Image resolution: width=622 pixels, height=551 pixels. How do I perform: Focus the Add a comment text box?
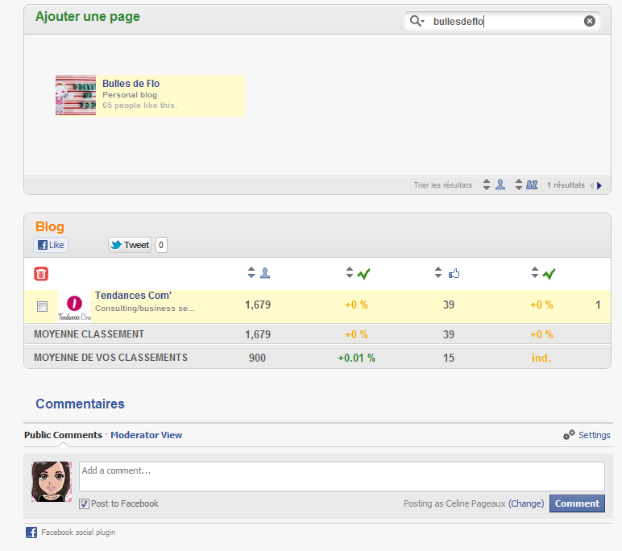[x=342, y=476]
